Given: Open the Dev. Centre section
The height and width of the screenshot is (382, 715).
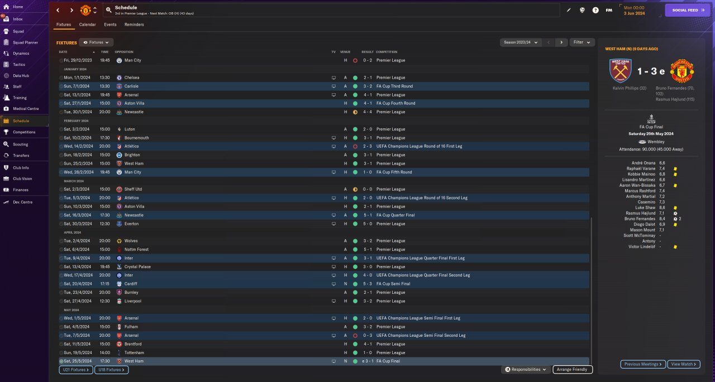Looking at the screenshot, I should pos(21,202).
